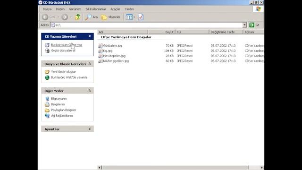Viewport: 302px width, 170px height.
Task: Click the Mavi tepeler.jpg file icon
Action: [100, 56]
